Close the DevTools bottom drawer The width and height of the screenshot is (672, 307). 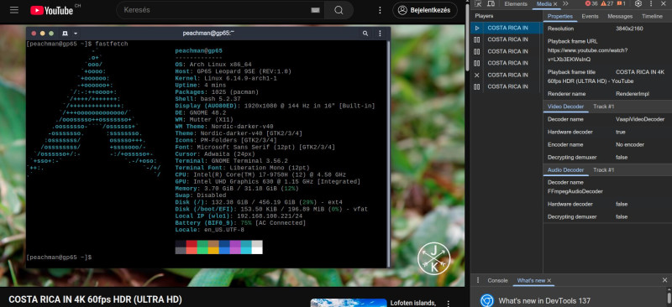(x=664, y=280)
